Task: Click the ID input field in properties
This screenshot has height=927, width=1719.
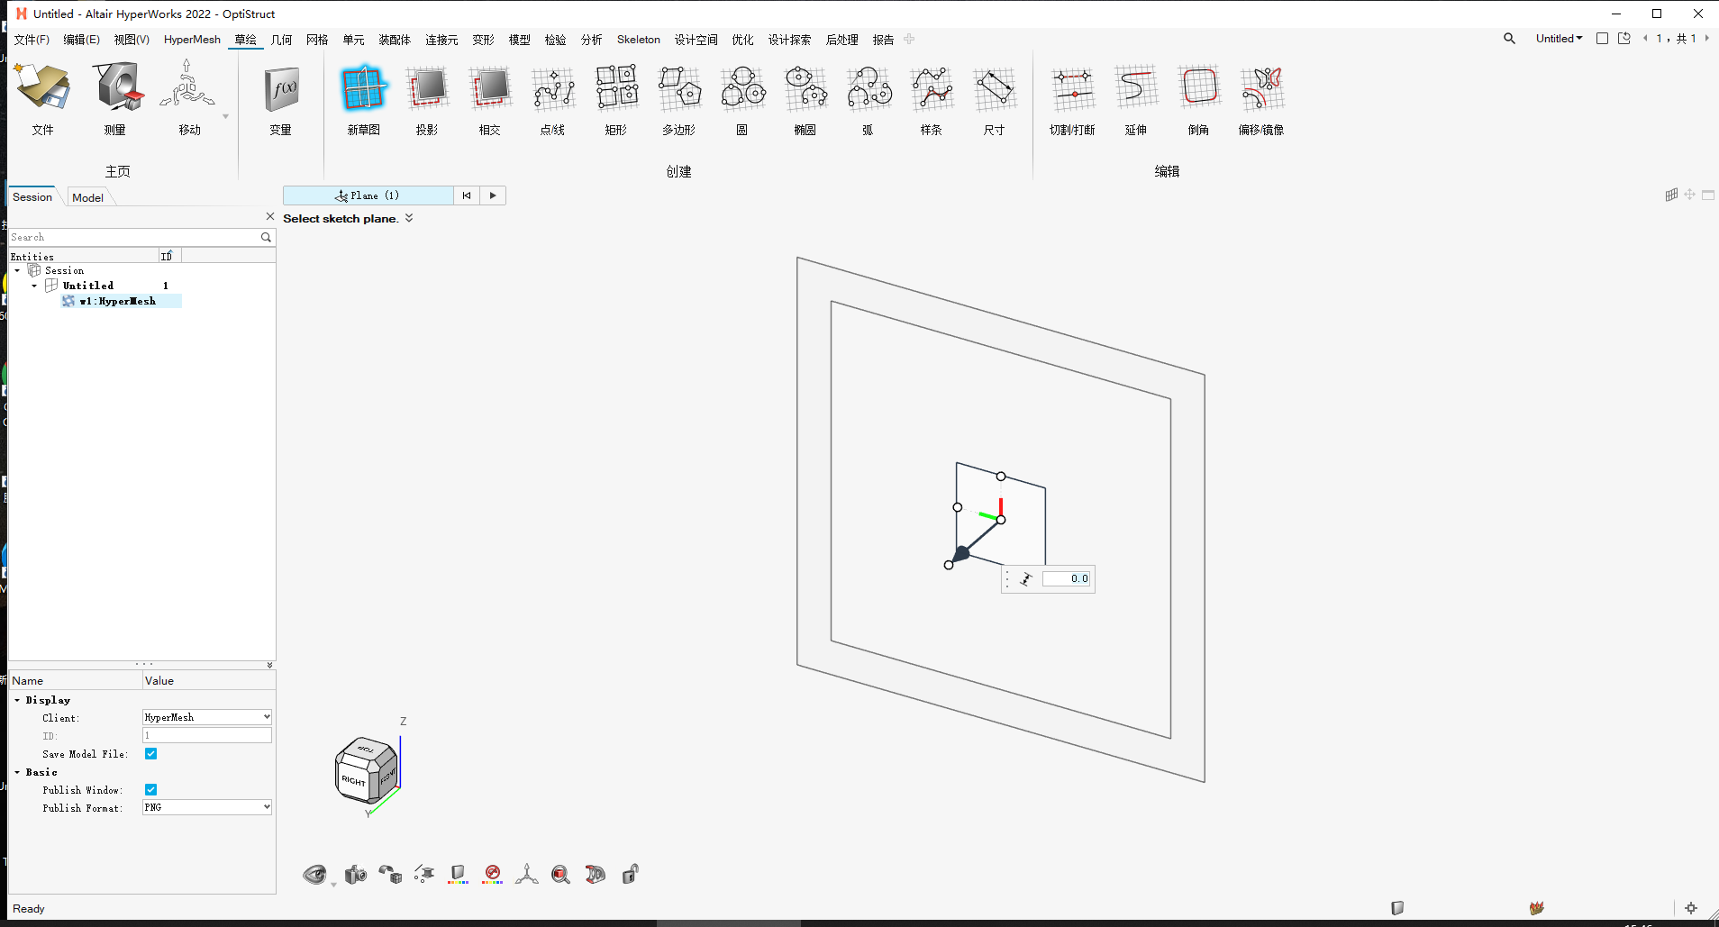Action: (x=207, y=735)
